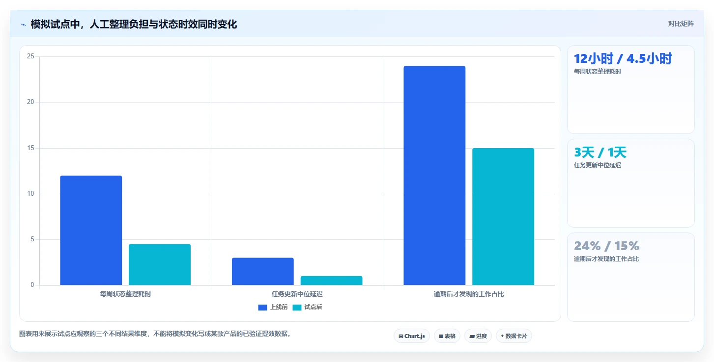This screenshot has height=362, width=714.
Task: Click the cyan bar for 任务更新中位延迟
Action: 332,281
